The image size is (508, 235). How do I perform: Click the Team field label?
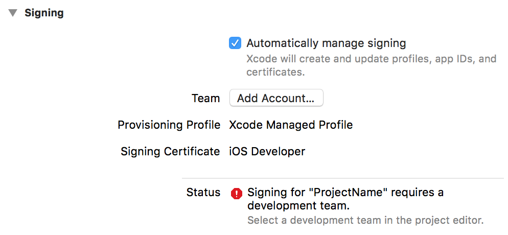click(206, 98)
